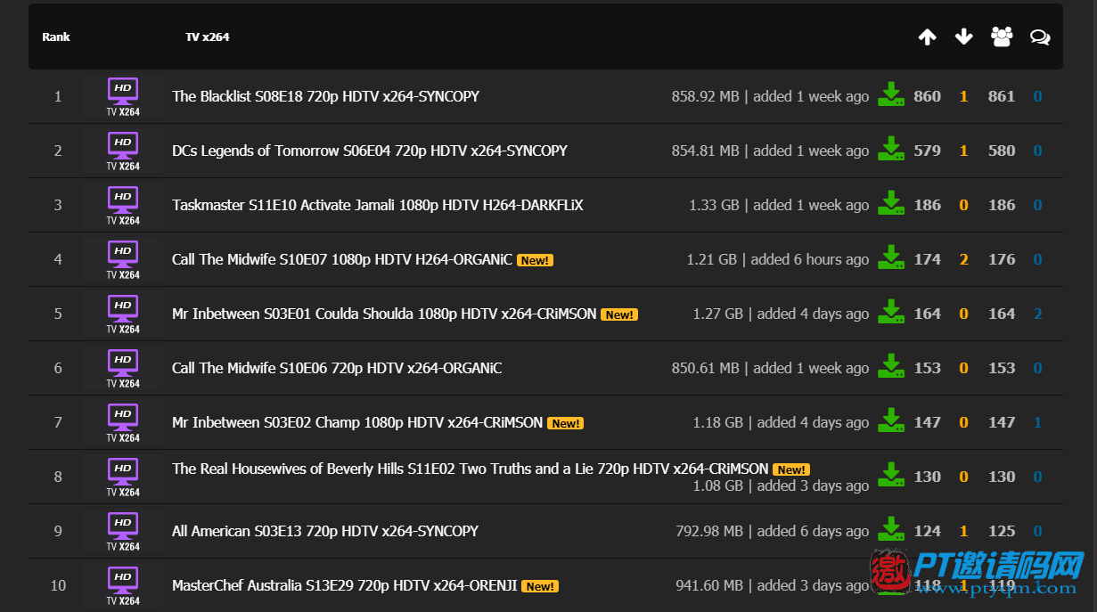
Task: Download Real Housewives of Beverly Hills S11E02 icon
Action: [891, 476]
